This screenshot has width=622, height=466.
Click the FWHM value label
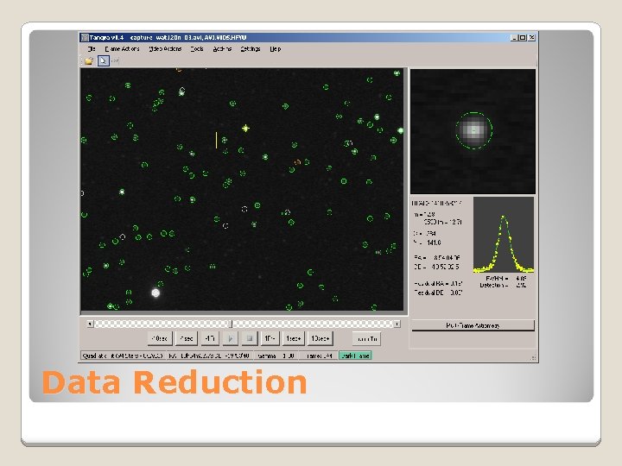click(506, 279)
